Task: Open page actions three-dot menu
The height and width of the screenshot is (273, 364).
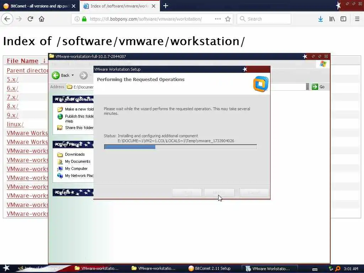Action: (218, 19)
